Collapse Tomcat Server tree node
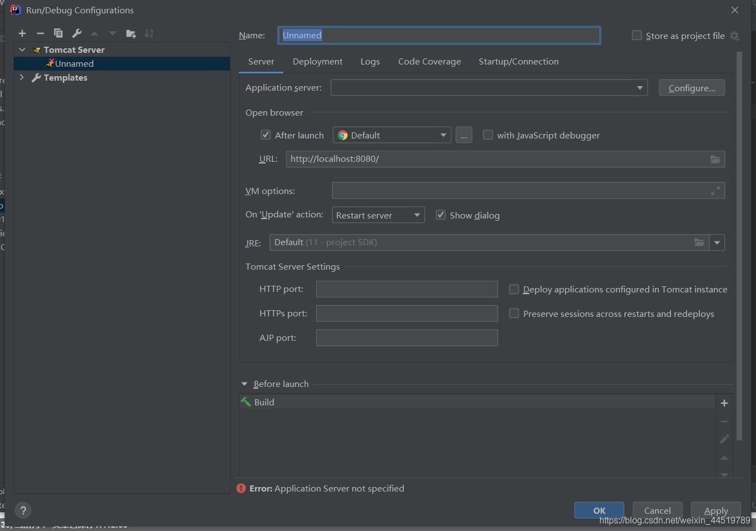The image size is (756, 531). [x=22, y=49]
